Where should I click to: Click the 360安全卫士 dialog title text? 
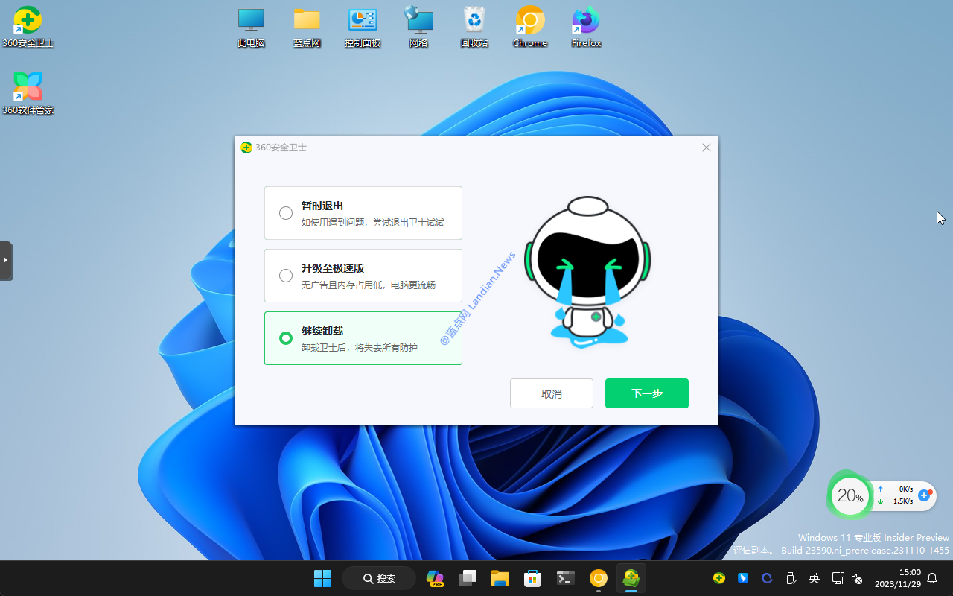pos(281,148)
